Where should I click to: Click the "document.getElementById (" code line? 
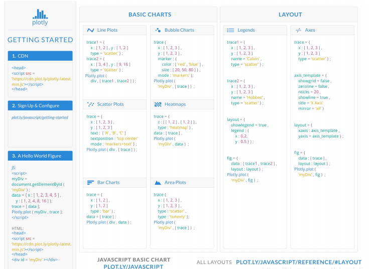(x=38, y=184)
